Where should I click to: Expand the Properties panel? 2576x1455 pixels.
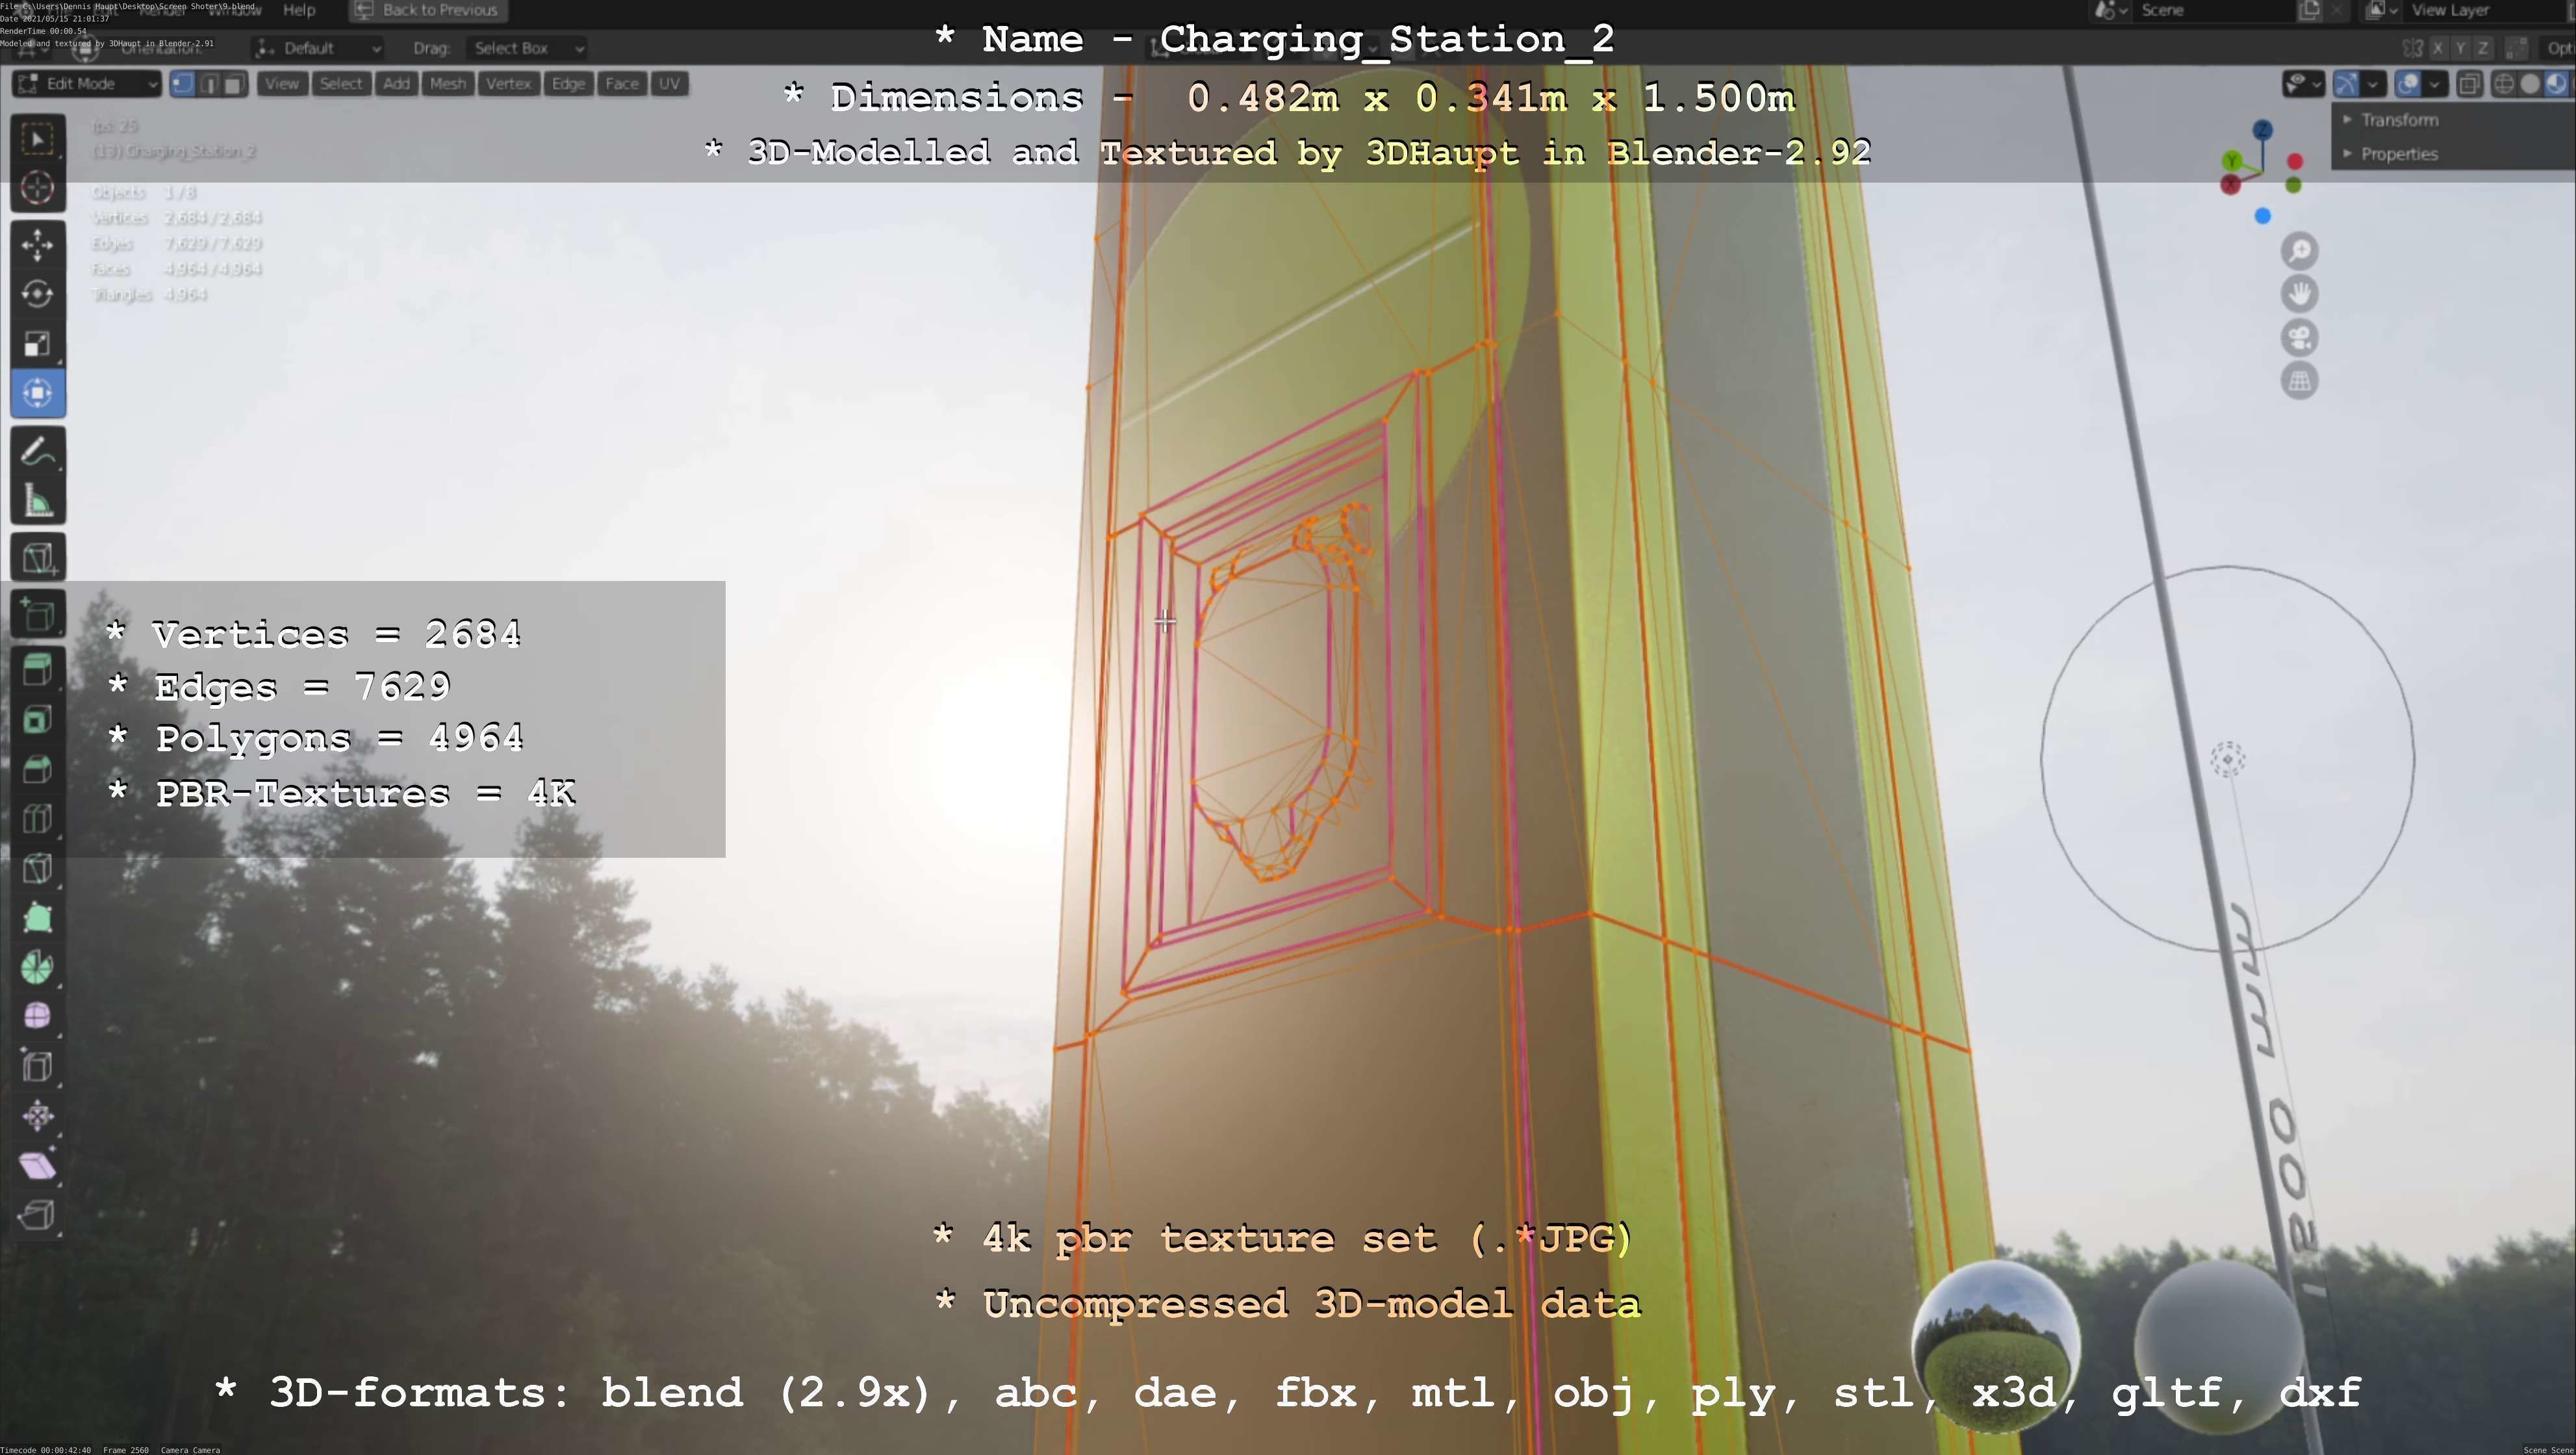click(2398, 154)
